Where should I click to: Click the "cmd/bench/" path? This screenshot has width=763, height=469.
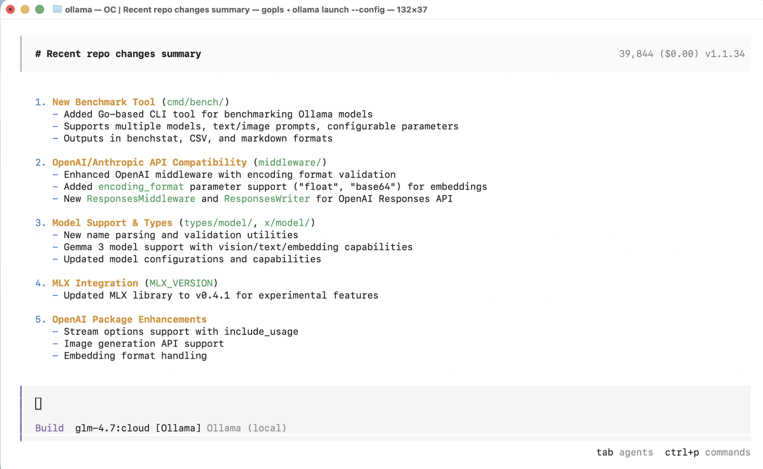195,102
